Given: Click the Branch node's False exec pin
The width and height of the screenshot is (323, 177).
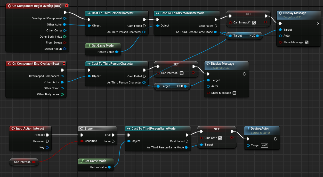Looking at the screenshot, I should click(x=113, y=141).
